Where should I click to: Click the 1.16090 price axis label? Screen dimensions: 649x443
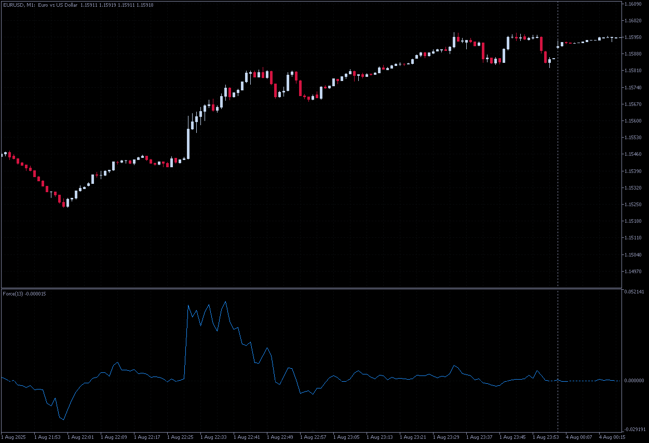(x=634, y=4)
